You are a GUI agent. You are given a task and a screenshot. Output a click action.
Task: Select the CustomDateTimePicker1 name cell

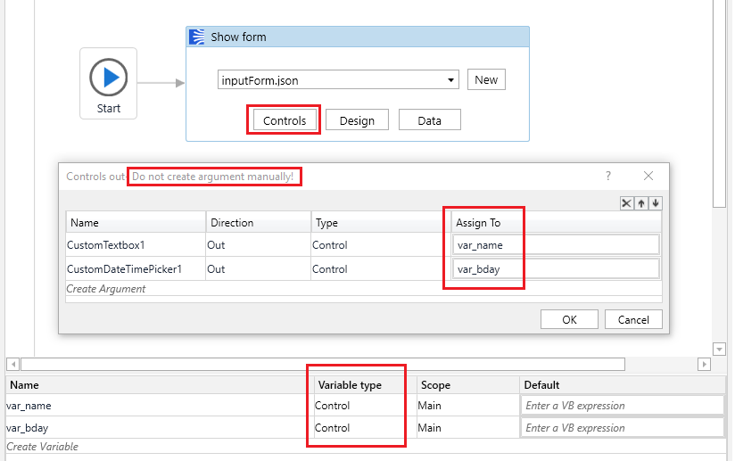[136, 269]
